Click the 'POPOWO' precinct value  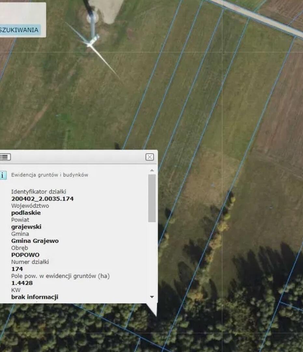point(25,255)
